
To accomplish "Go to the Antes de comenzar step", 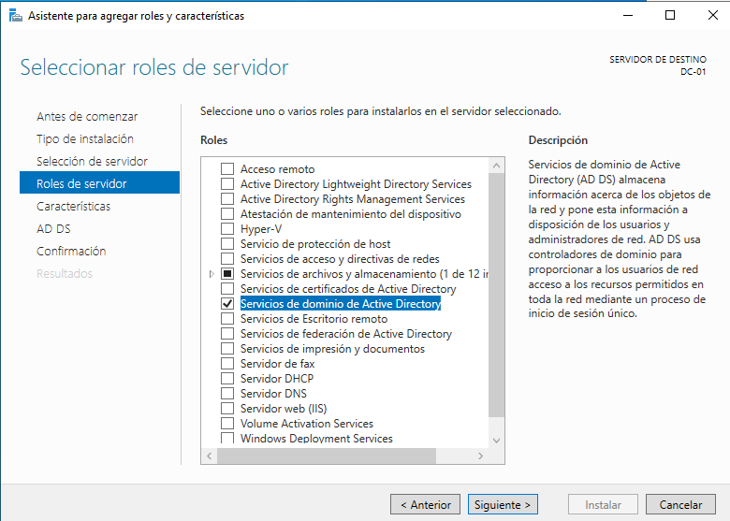I will (87, 116).
